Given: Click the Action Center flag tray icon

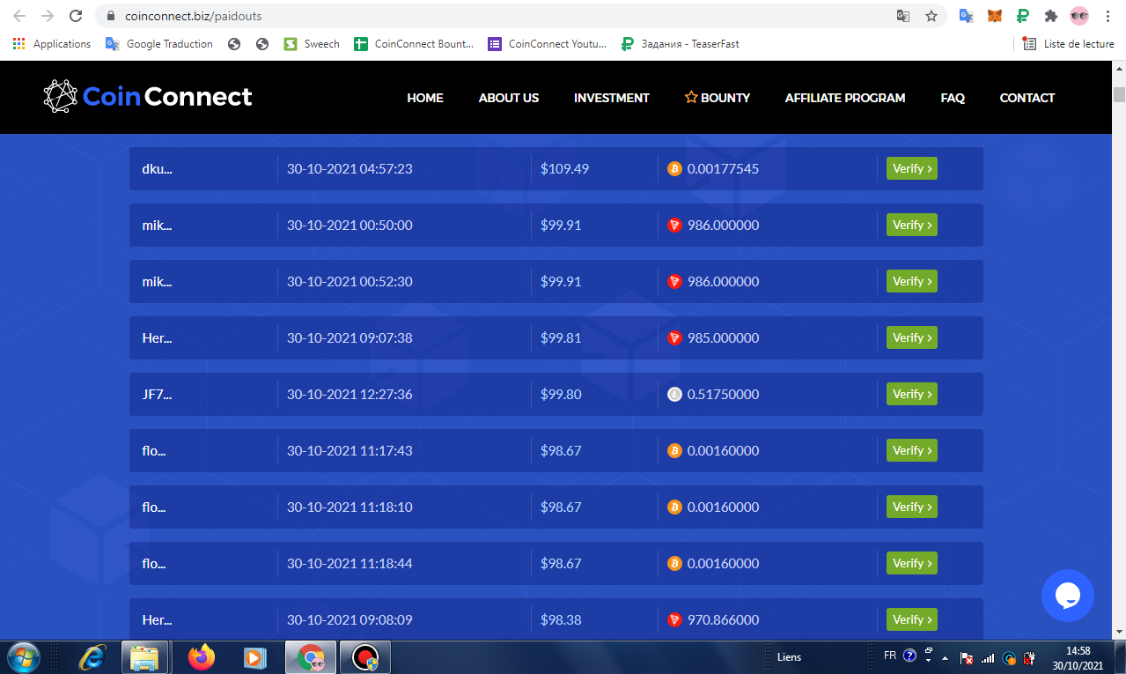Looking at the screenshot, I should coord(967,657).
